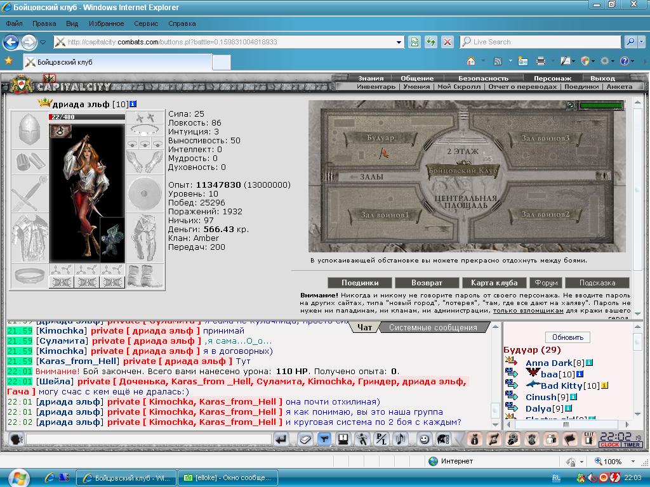This screenshot has width=650, height=487.
Task: Click Обновить to refresh player list
Action: pos(567,337)
